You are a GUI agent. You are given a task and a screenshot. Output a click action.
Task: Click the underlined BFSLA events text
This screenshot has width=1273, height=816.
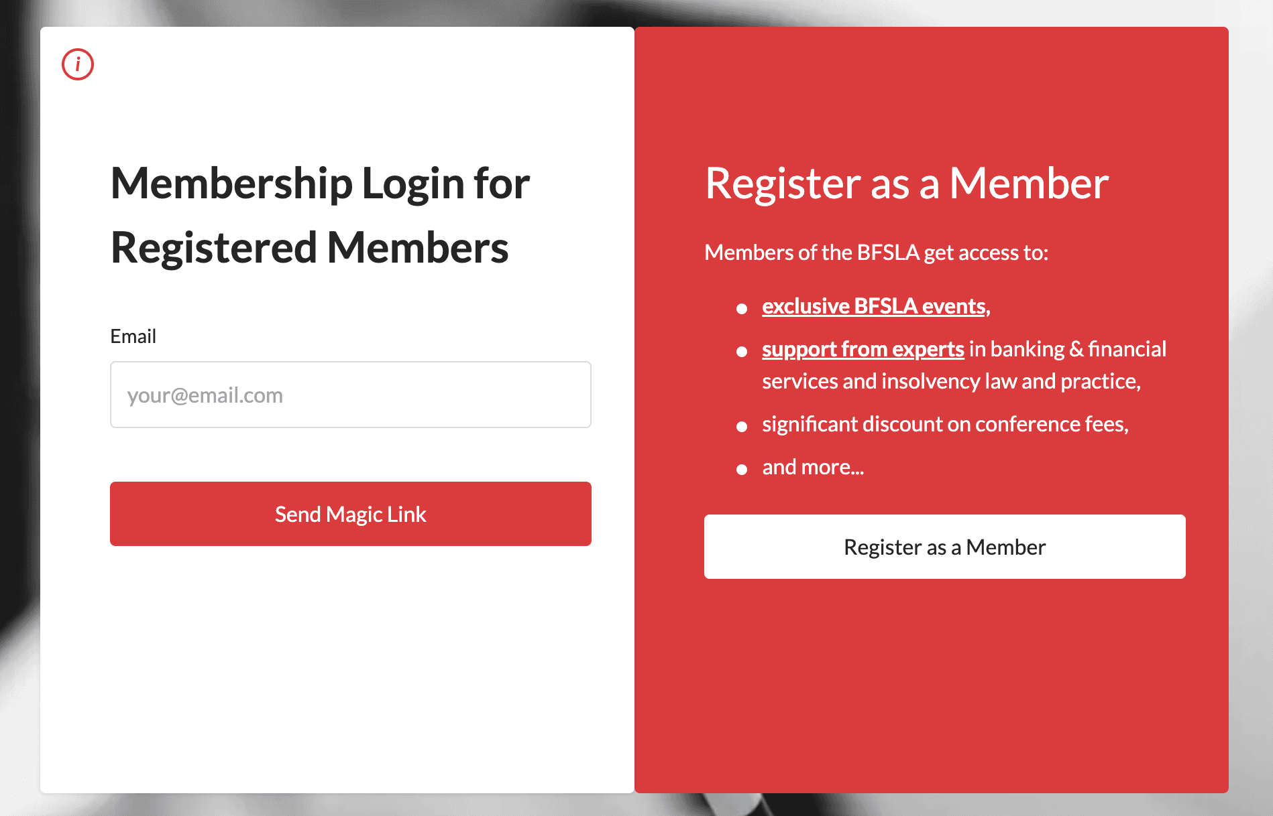click(873, 306)
